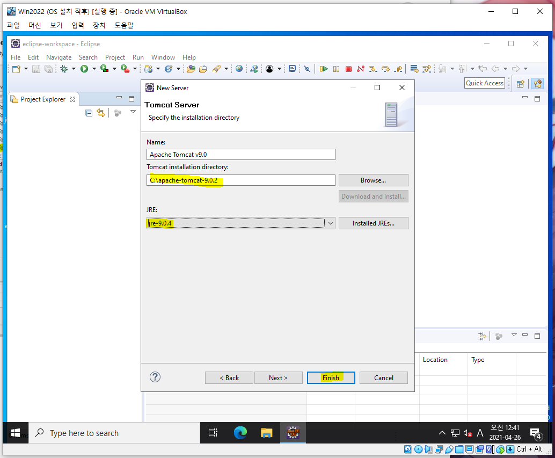Select the Java EE perspective icon
Screen dimensions: 555x458
pyautogui.click(x=538, y=84)
